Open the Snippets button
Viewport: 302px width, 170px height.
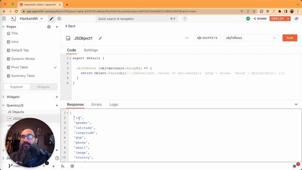(x=207, y=38)
